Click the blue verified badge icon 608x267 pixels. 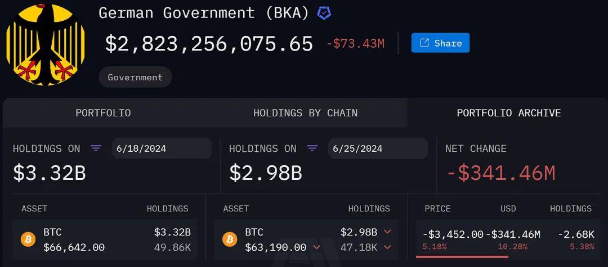point(324,13)
